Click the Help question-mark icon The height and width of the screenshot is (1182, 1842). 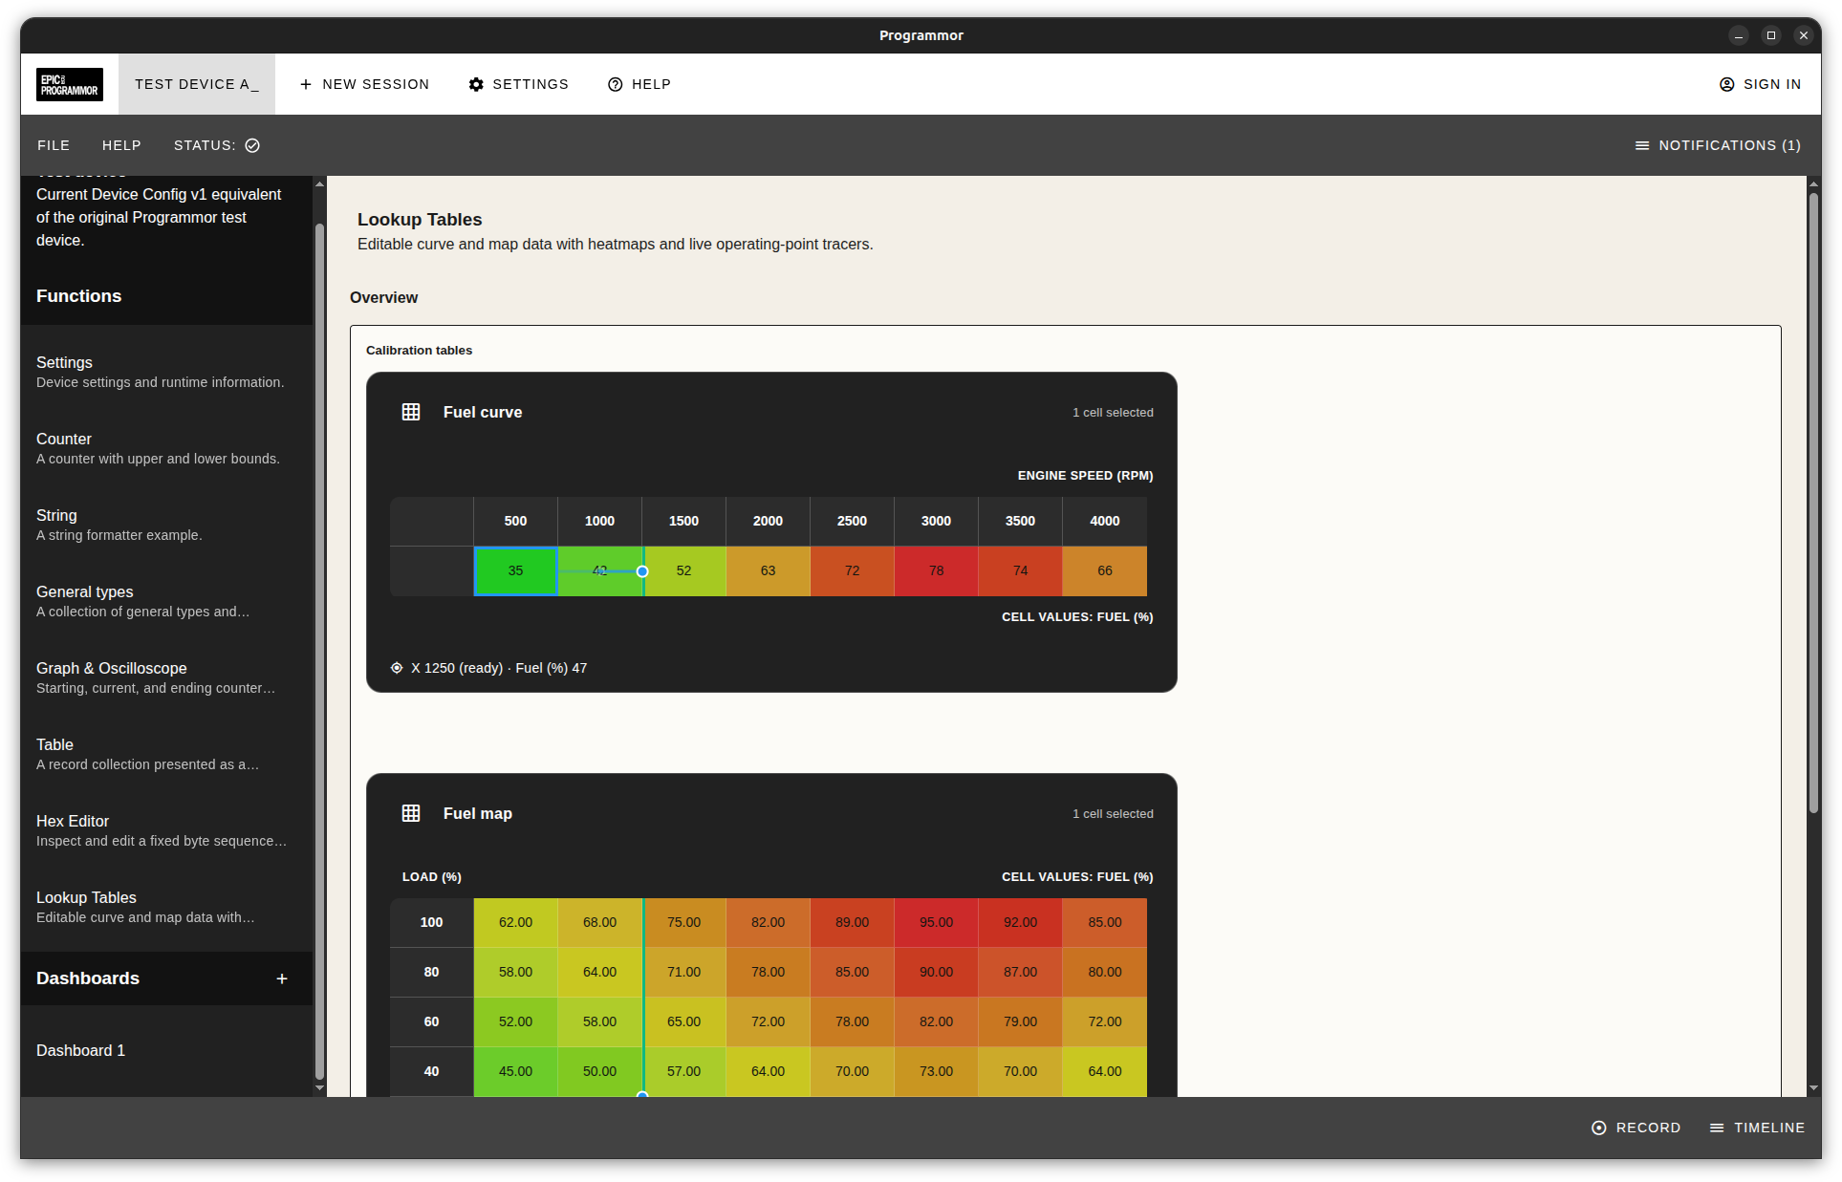point(616,84)
